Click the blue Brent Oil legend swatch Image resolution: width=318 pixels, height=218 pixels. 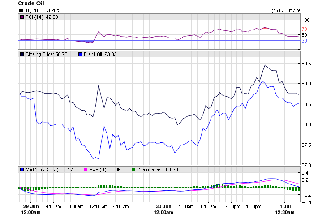click(80, 54)
